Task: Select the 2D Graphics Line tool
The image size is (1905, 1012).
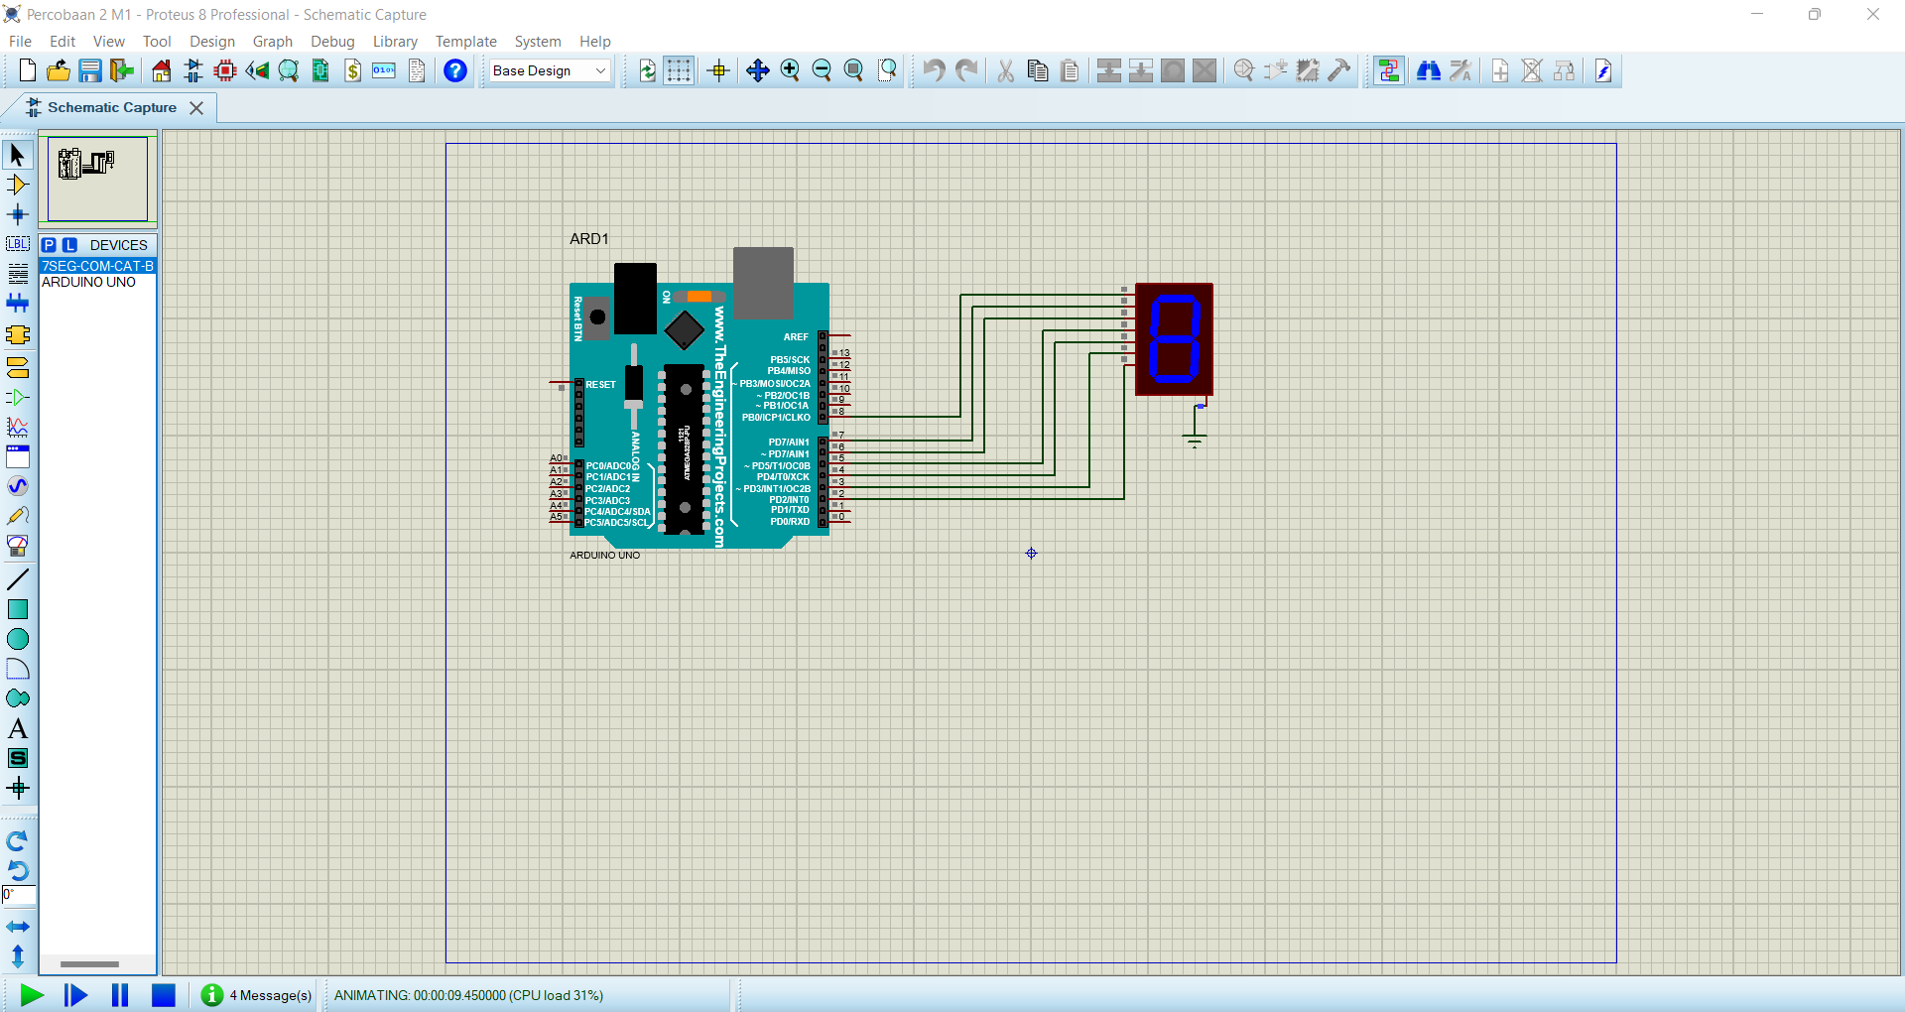Action: coord(17,579)
